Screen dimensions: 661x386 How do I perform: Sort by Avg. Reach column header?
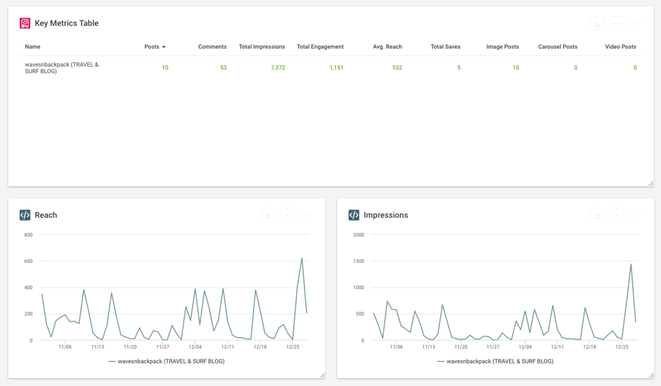click(387, 47)
